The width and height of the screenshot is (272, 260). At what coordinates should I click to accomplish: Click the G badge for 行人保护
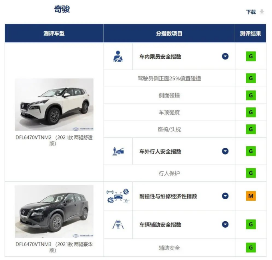coord(251,173)
